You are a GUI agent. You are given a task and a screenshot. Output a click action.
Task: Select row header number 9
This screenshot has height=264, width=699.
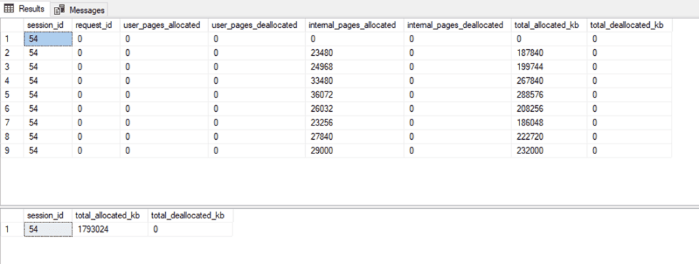pyautogui.click(x=12, y=151)
